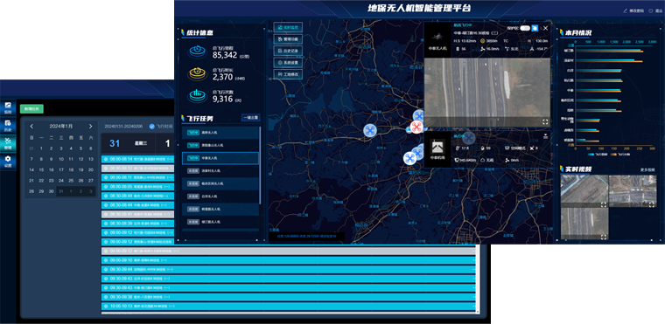Click fullscreen icon on first live video thumbnail
The width and height of the screenshot is (665, 324).
tap(603, 204)
